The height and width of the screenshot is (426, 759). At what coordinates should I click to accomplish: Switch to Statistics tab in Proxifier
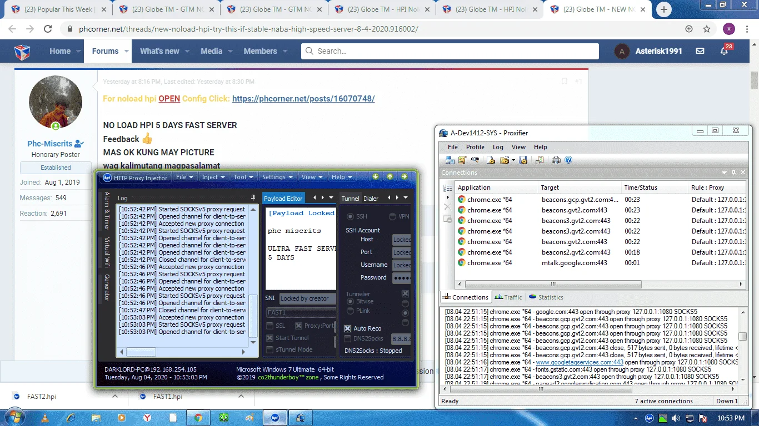tap(546, 297)
